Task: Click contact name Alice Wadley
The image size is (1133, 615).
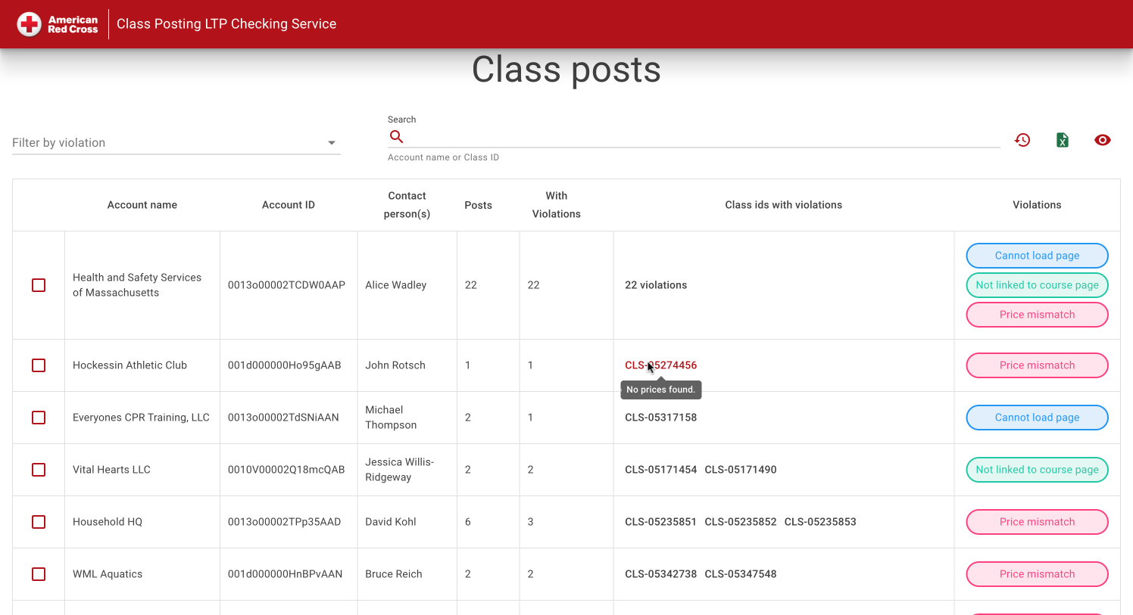Action: (x=396, y=285)
